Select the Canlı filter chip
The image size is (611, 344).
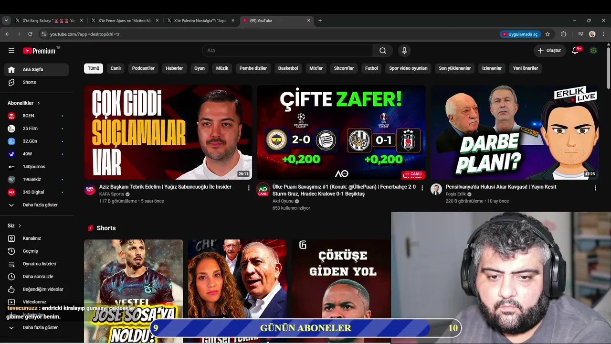(x=116, y=68)
